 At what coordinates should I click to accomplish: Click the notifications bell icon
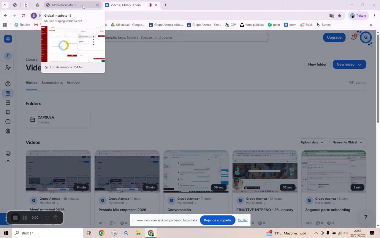point(353,37)
